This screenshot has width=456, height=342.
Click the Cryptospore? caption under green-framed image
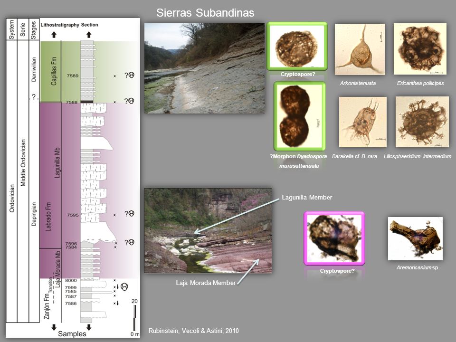click(298, 74)
